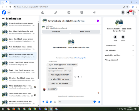Go back using the Marketplace back arrow
The width and height of the screenshot is (139, 111).
tap(3, 19)
